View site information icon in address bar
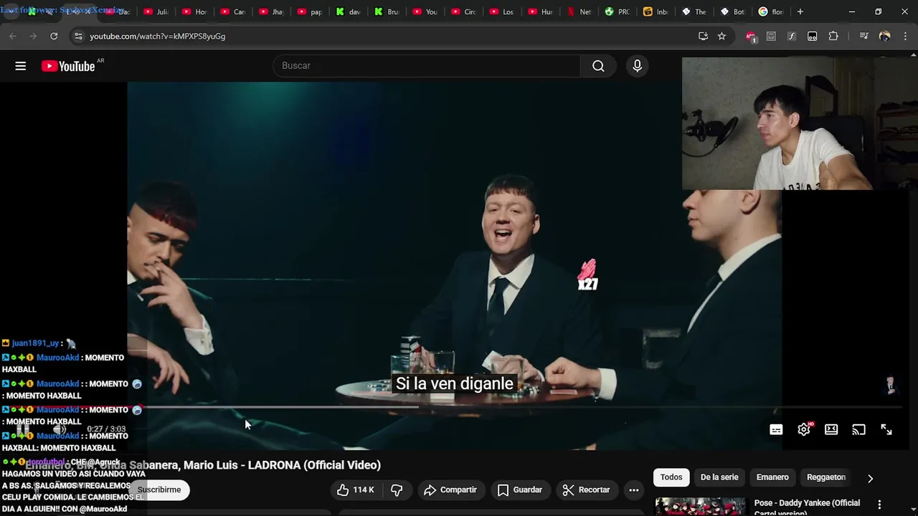The height and width of the screenshot is (516, 918). [x=78, y=36]
